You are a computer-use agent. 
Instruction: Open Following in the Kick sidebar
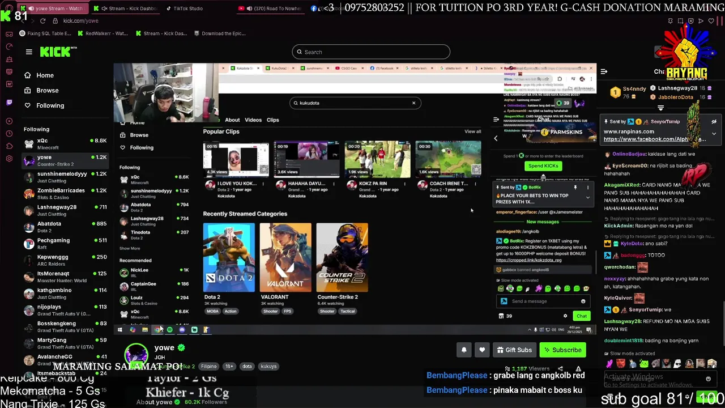pyautogui.click(x=44, y=105)
